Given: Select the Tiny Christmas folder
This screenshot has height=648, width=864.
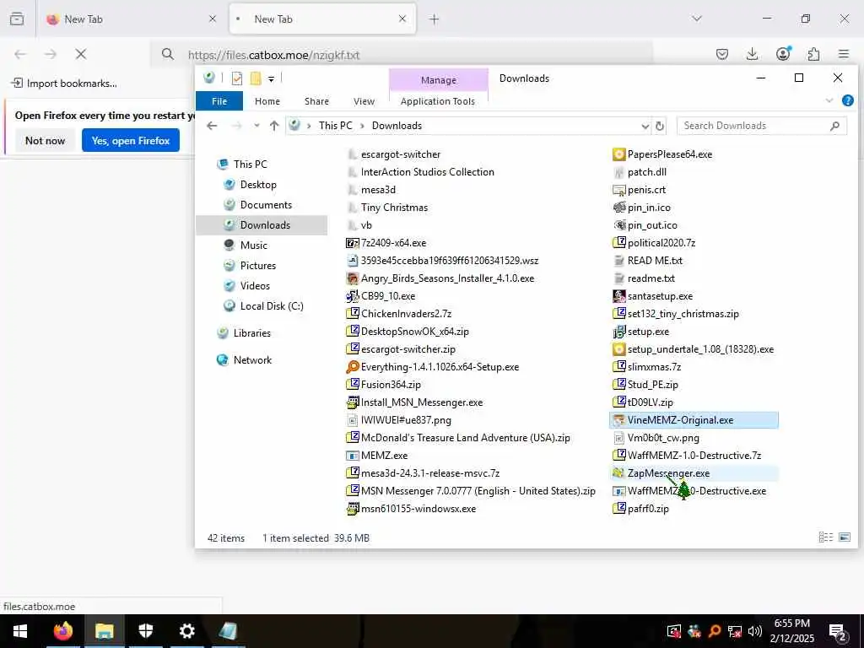Looking at the screenshot, I should point(388,208).
